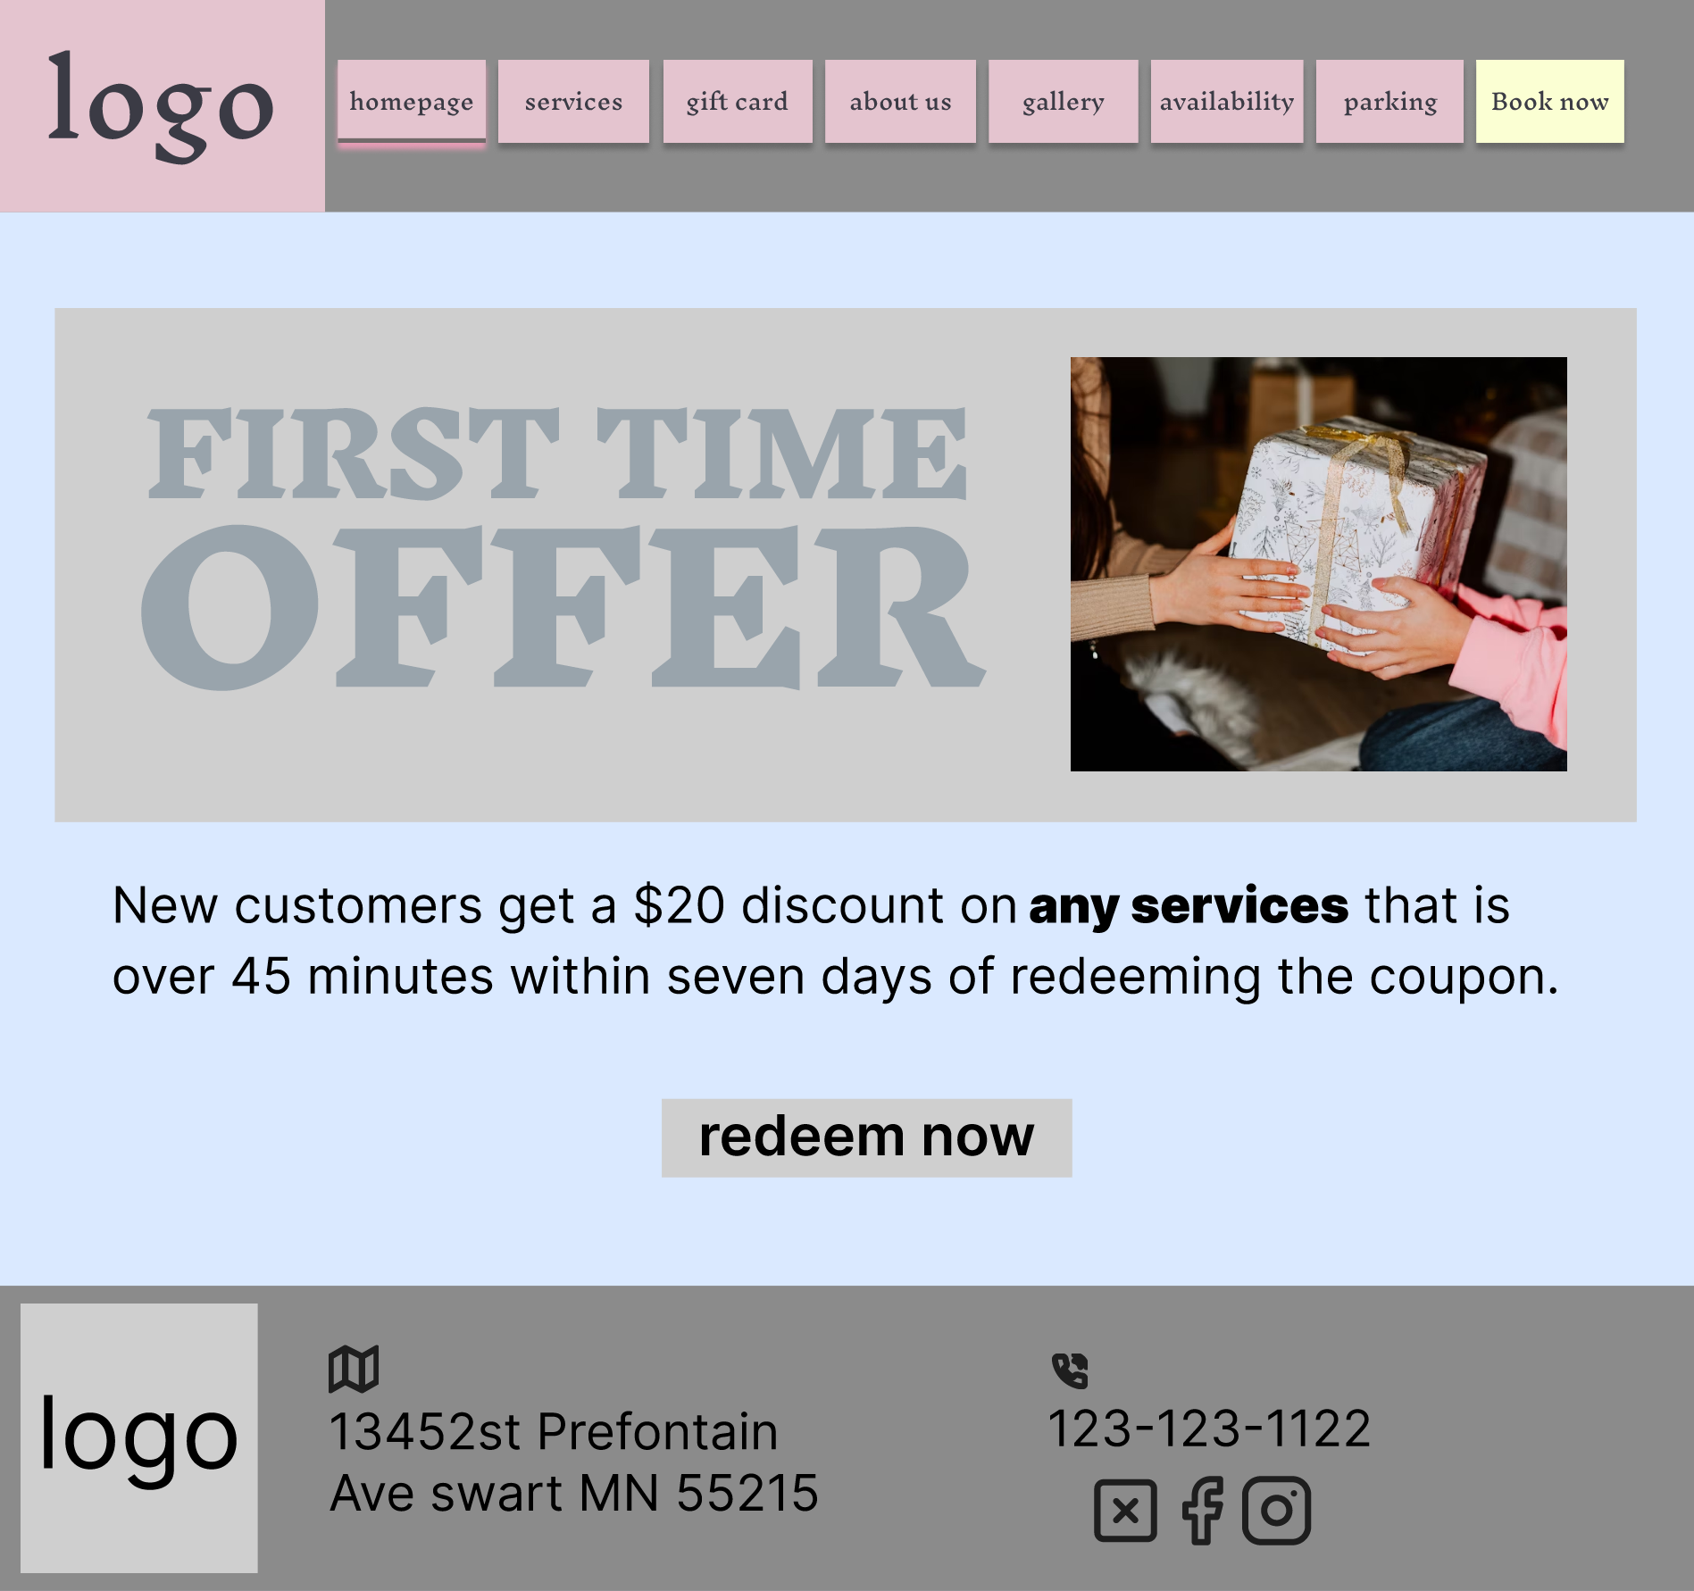The image size is (1694, 1591).
Task: Click the map icon above address
Action: (x=354, y=1369)
